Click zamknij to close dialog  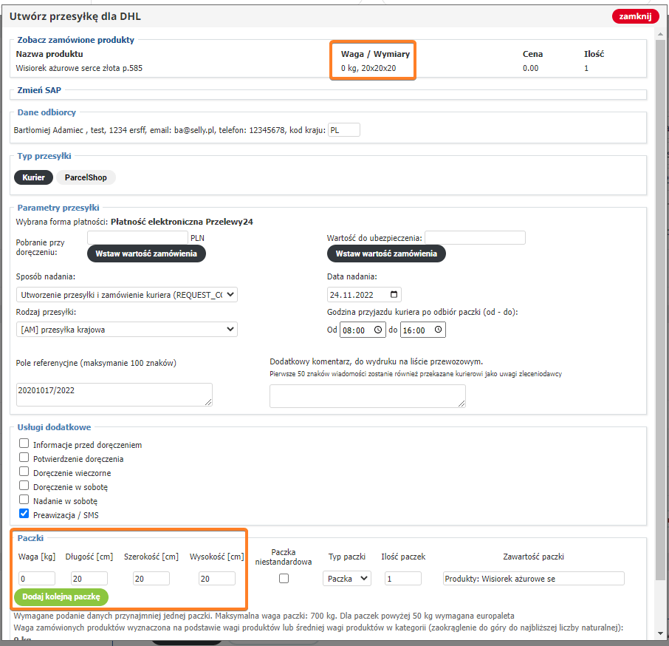coord(634,16)
